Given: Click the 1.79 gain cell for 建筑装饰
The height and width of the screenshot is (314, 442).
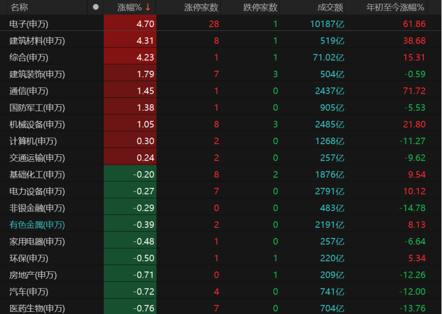Looking at the screenshot, I should tap(130, 74).
